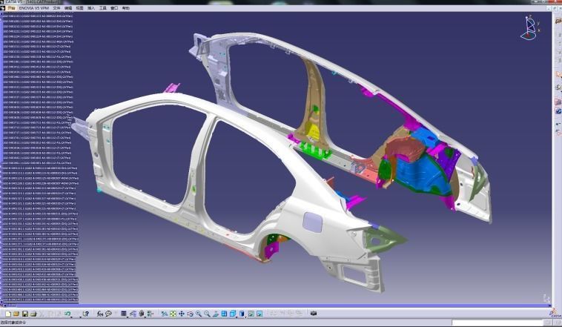Viewport: 562px width, 327px height.
Task: Open a file with folder icon
Action: 16,314
